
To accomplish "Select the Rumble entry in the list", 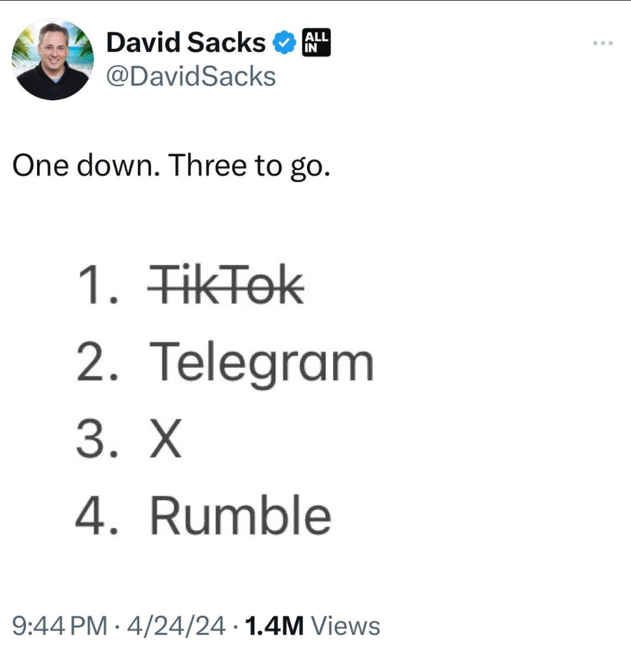I will click(x=240, y=516).
